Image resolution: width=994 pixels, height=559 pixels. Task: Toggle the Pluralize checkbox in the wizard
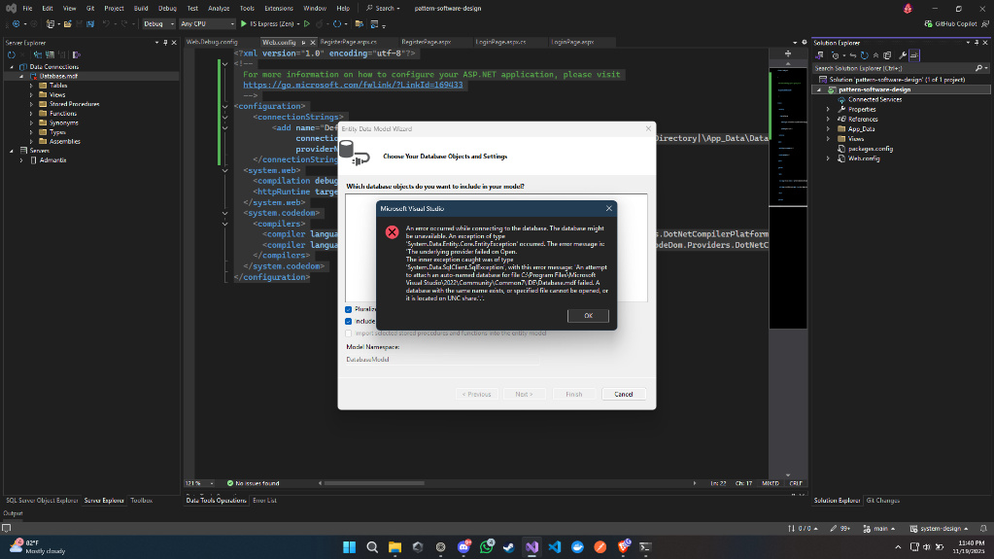click(348, 310)
